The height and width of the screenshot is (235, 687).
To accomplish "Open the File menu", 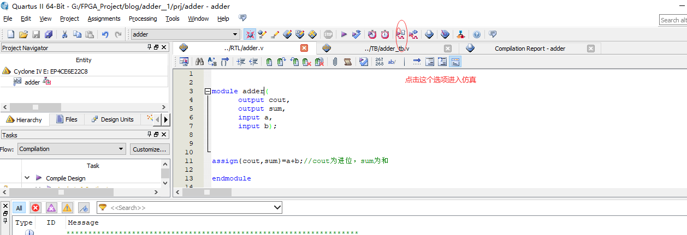I will click(x=8, y=19).
